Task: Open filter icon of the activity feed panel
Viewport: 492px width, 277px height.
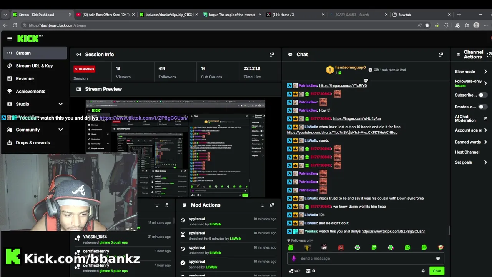Action: coord(156,205)
